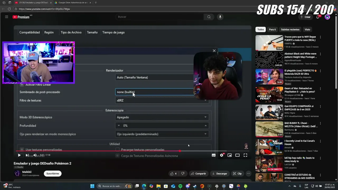
Task: Open Maikikii channel name link
Action: click(x=27, y=172)
